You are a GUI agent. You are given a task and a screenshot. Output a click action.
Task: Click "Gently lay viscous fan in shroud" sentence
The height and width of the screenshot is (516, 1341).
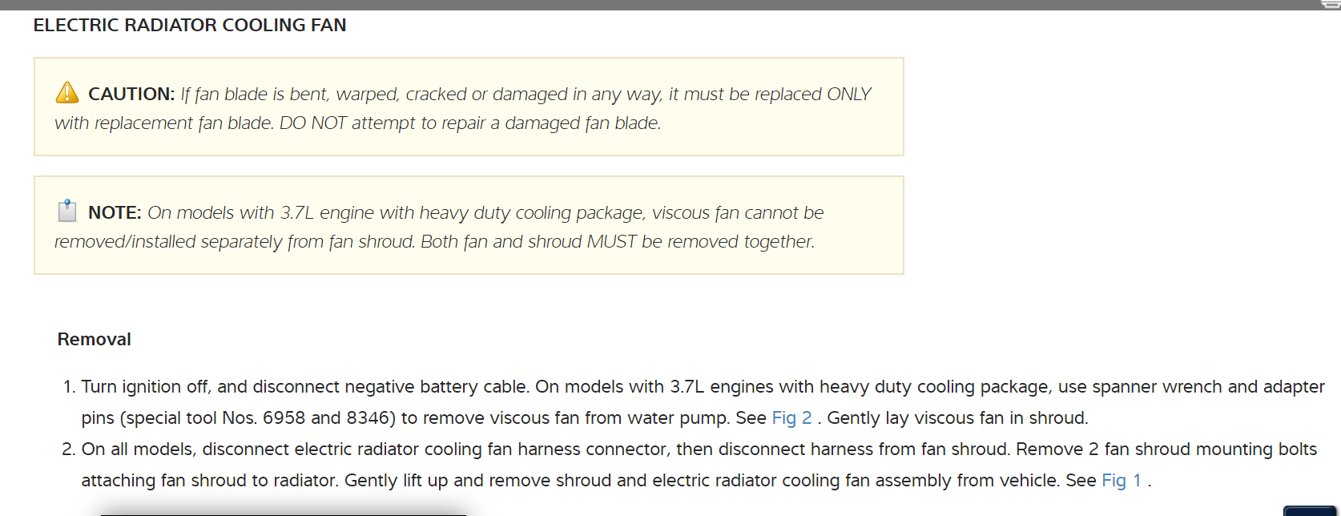[x=956, y=418]
